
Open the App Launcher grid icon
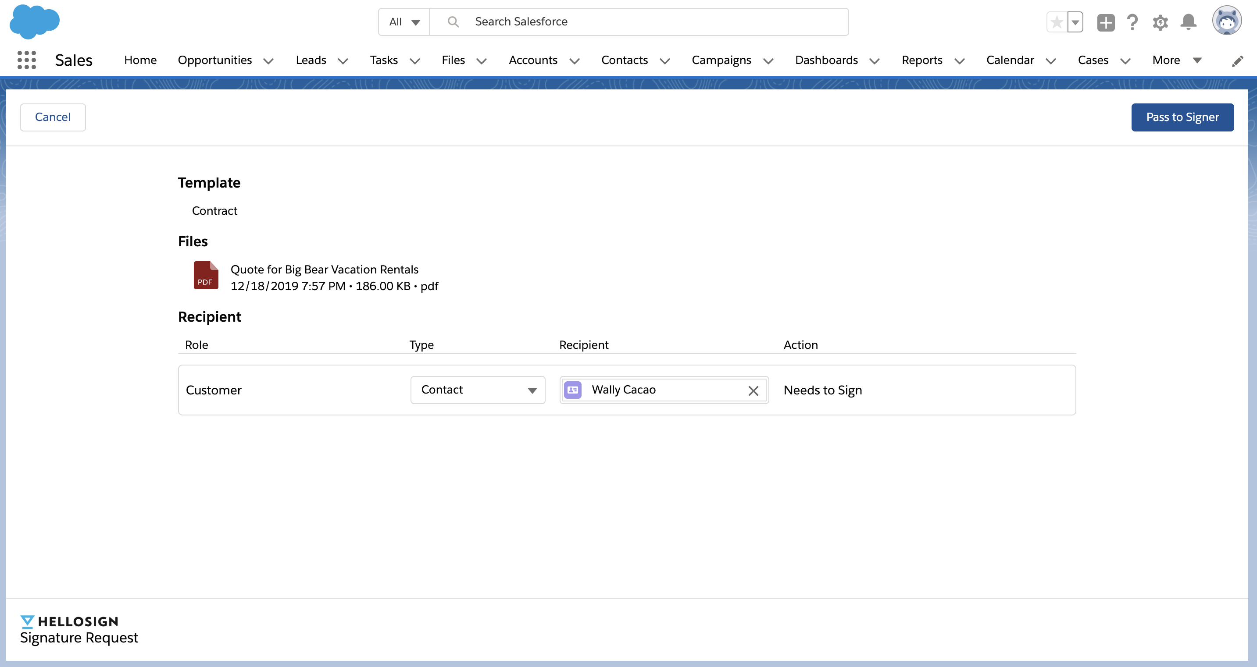(26, 60)
